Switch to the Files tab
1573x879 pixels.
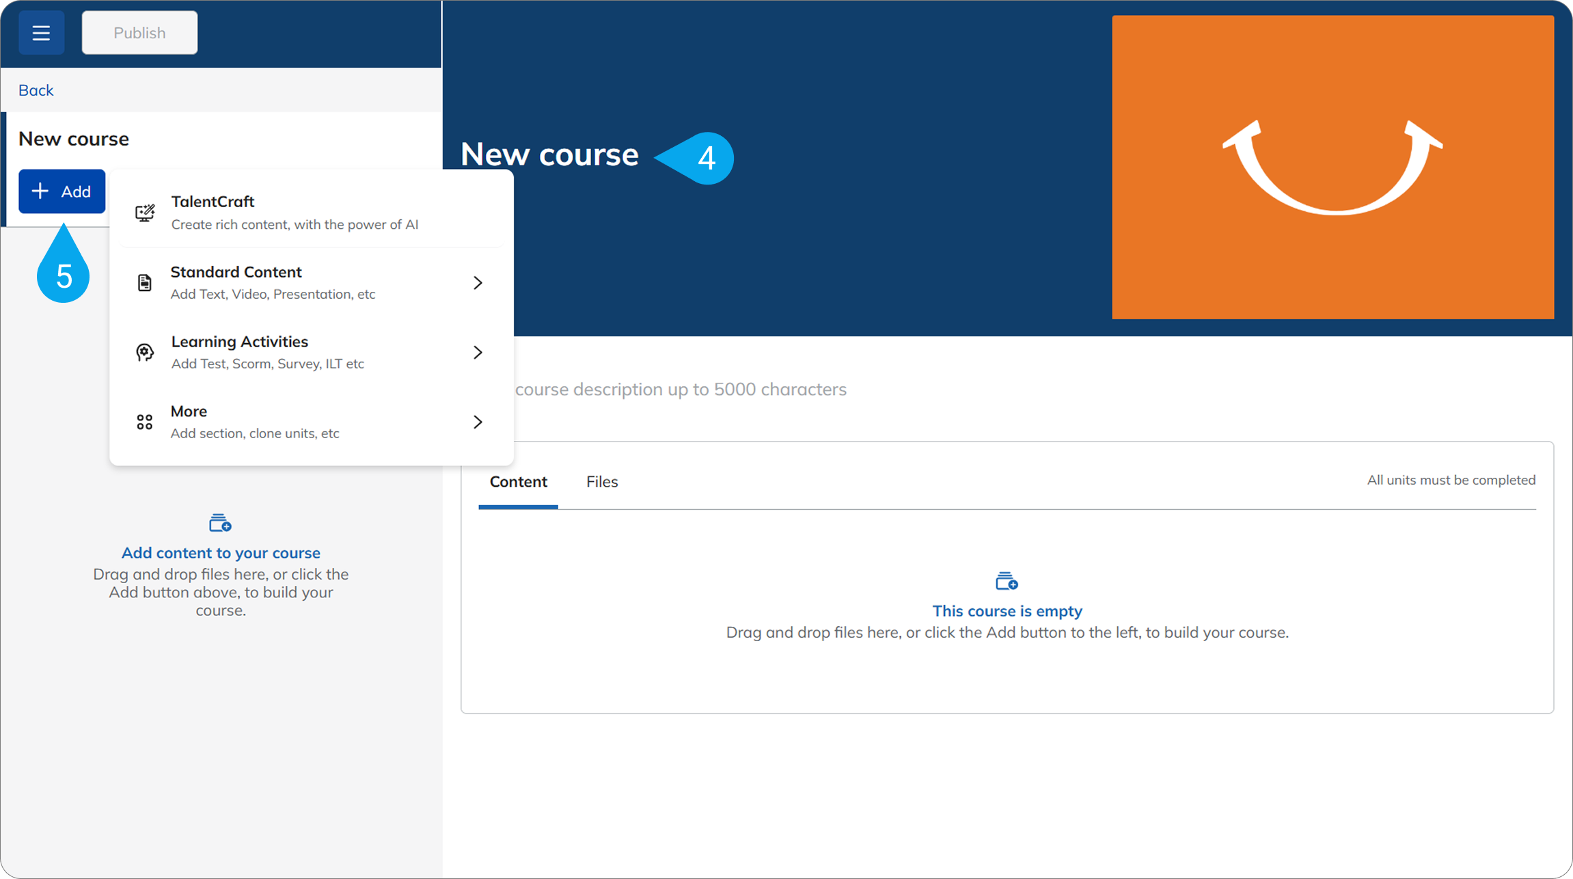601,482
